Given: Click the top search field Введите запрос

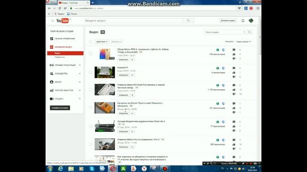Looking at the screenshot, I should point(134,21).
